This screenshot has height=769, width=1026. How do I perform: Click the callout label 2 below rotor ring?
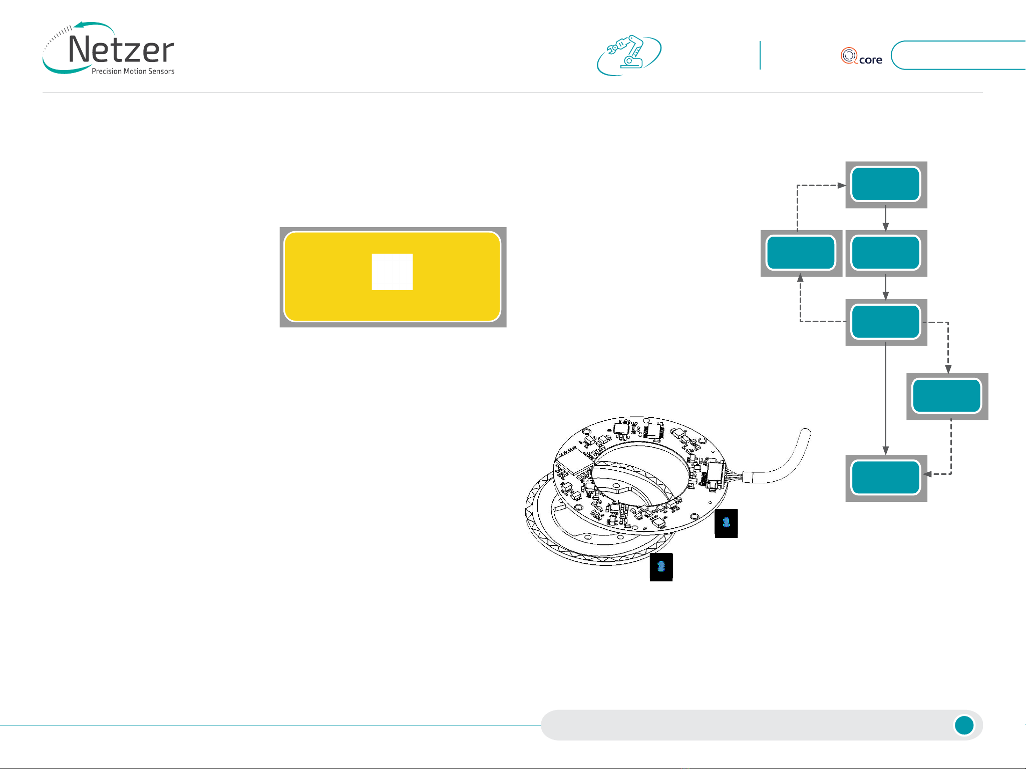click(661, 567)
